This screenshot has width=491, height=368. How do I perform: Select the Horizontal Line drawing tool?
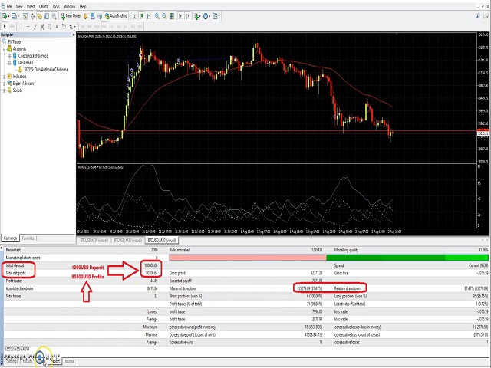pos(28,27)
